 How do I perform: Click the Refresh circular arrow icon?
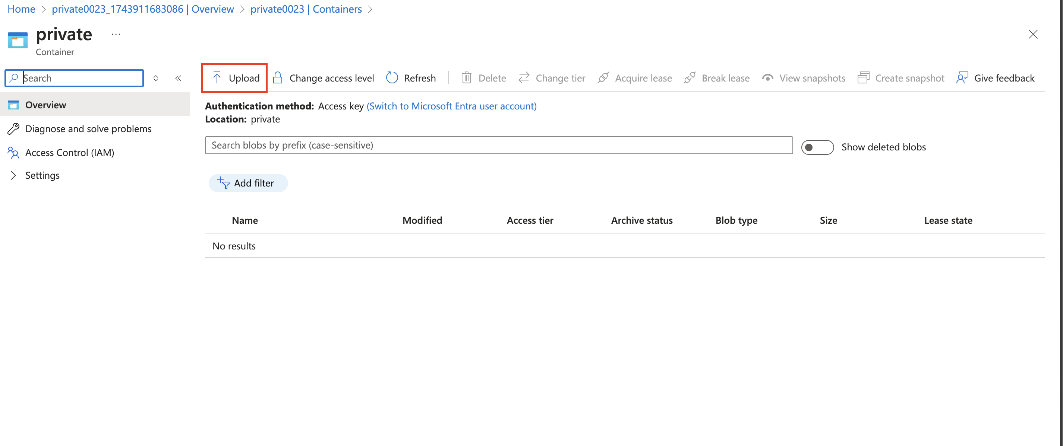[392, 78]
